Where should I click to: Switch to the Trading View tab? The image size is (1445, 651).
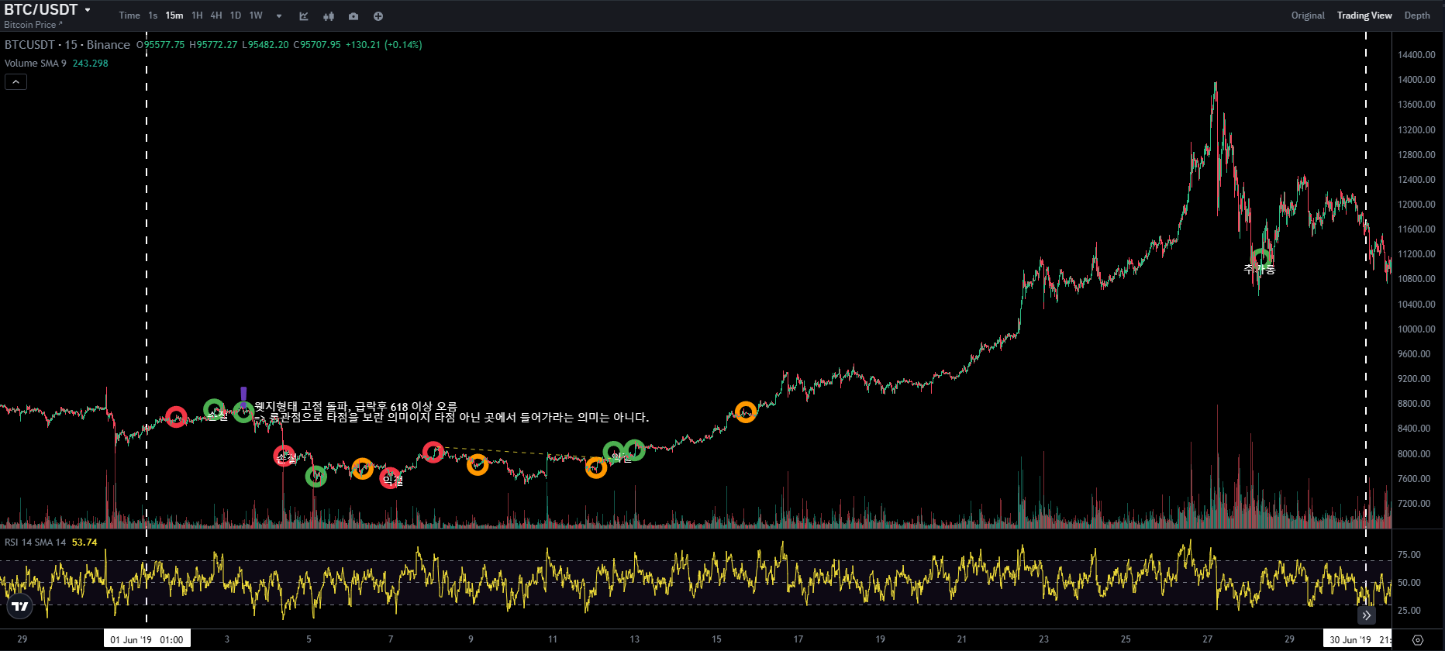[x=1364, y=15]
